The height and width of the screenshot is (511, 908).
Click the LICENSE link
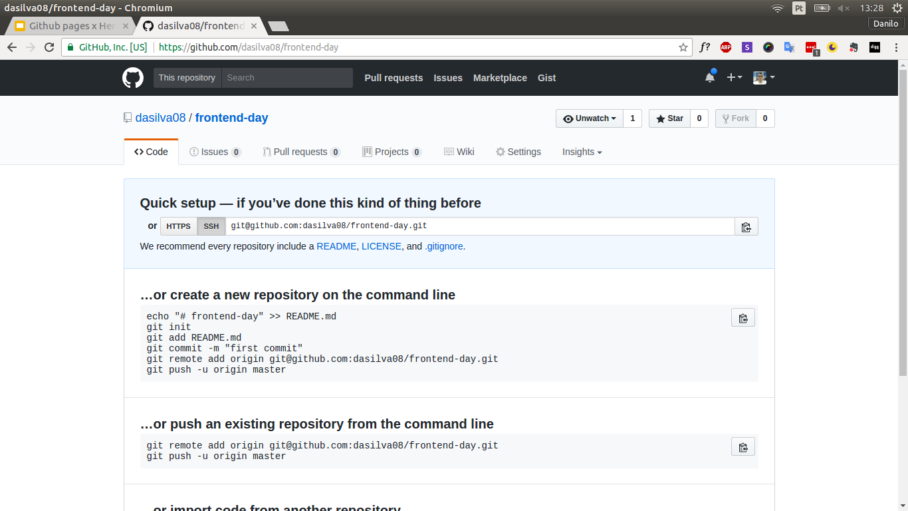point(382,246)
